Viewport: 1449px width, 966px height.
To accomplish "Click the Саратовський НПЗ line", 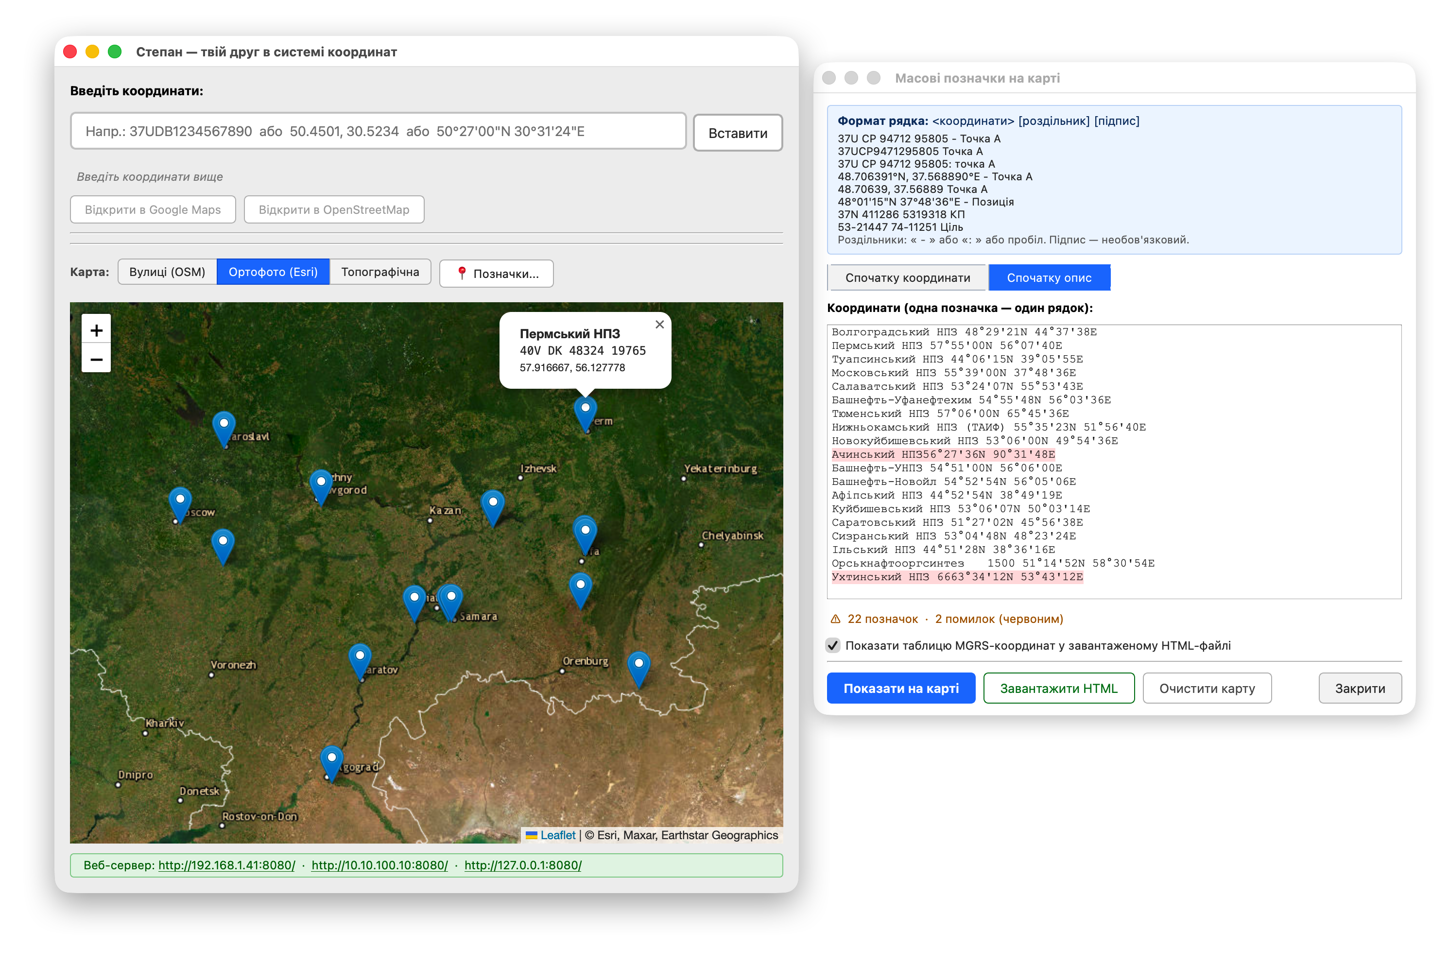I will (x=957, y=522).
